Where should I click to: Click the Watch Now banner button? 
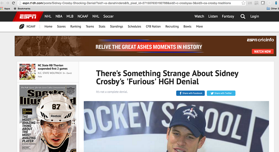[x=263, y=52]
